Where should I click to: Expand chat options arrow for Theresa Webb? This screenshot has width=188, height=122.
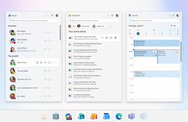52,71
